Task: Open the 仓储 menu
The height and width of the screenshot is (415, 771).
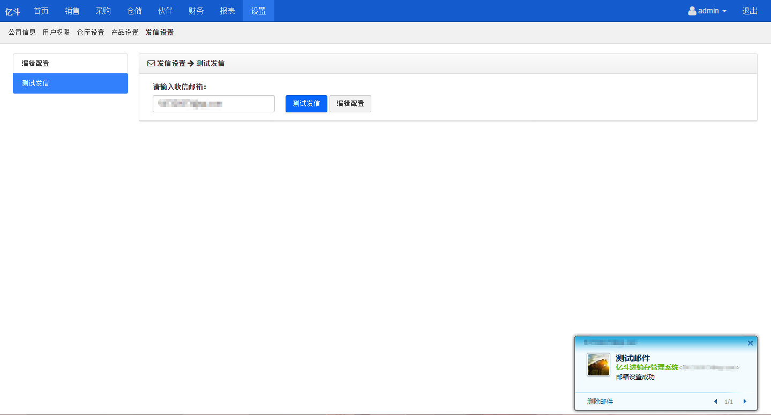Action: 134,11
